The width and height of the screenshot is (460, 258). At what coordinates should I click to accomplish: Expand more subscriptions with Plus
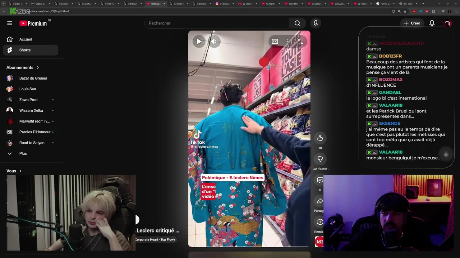31,153
